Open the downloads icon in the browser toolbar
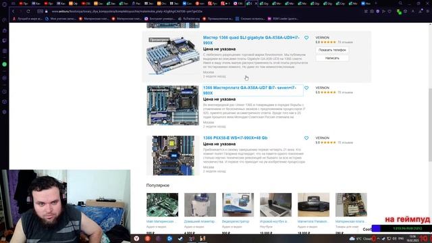 tap(421, 11)
